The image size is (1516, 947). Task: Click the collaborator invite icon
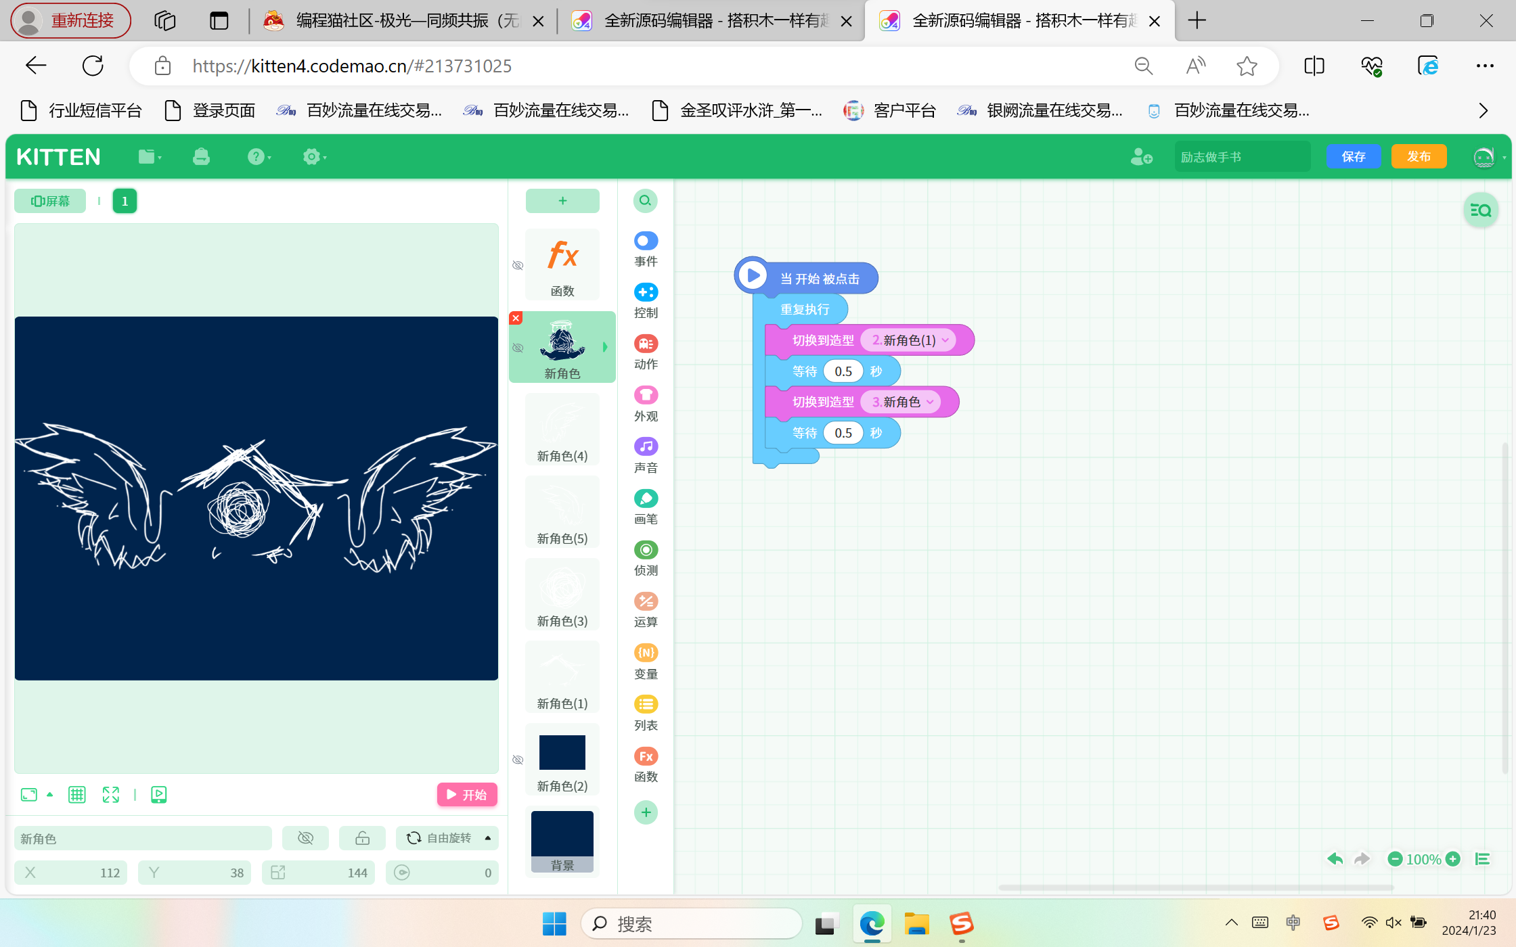point(1141,157)
